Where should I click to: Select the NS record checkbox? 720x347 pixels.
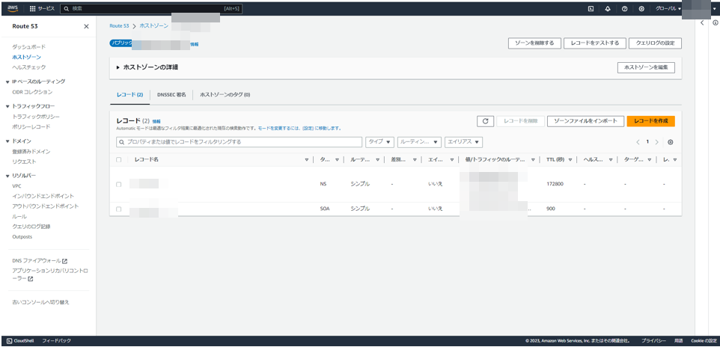tap(119, 184)
